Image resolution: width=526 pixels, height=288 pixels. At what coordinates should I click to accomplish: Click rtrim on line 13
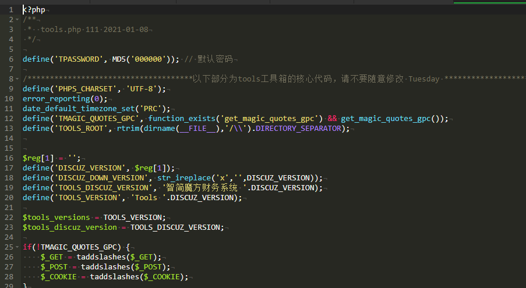[x=128, y=129]
